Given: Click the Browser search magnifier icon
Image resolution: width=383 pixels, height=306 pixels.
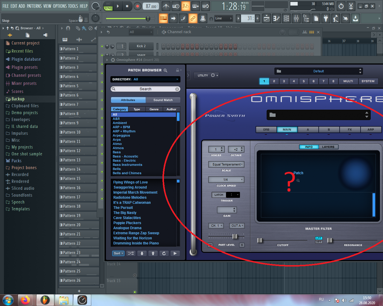Looking at the screenshot, I should [x=17, y=28].
